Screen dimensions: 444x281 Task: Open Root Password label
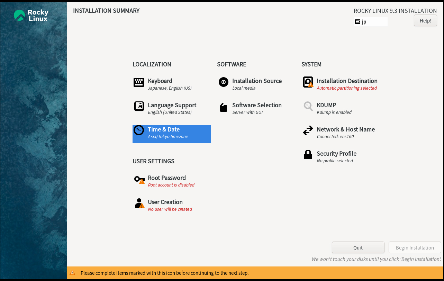pos(167,178)
